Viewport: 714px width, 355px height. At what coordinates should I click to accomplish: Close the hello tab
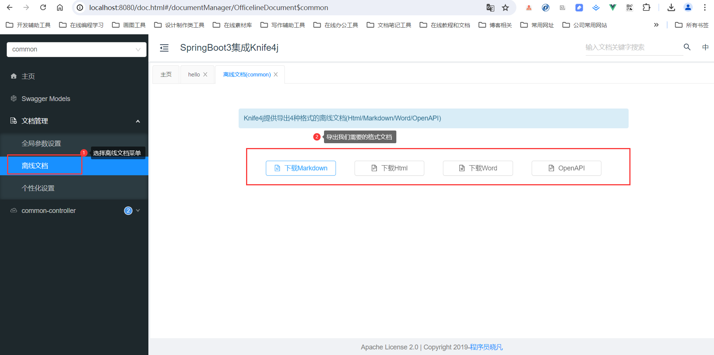click(205, 75)
